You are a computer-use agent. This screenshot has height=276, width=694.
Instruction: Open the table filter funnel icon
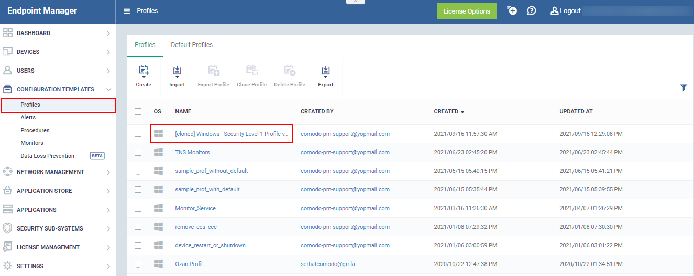pyautogui.click(x=684, y=88)
